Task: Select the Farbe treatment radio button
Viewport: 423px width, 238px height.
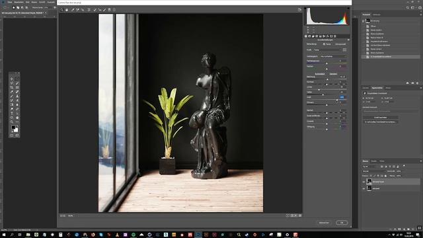Action: [x=324, y=44]
